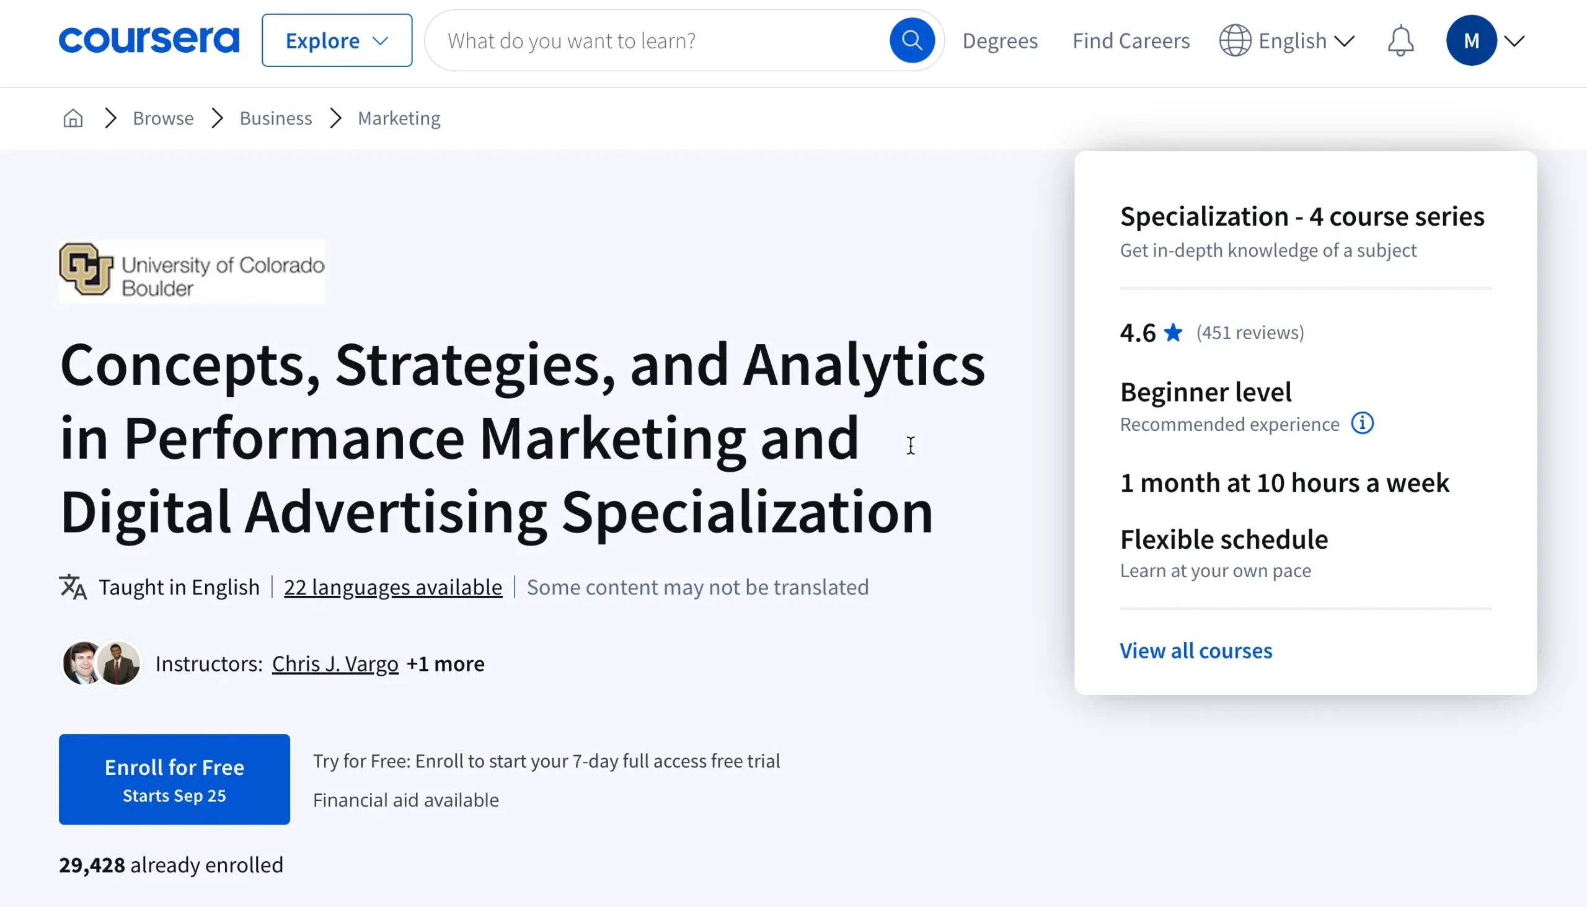Click the Coursera logo
This screenshot has height=907, width=1587.
click(x=149, y=40)
